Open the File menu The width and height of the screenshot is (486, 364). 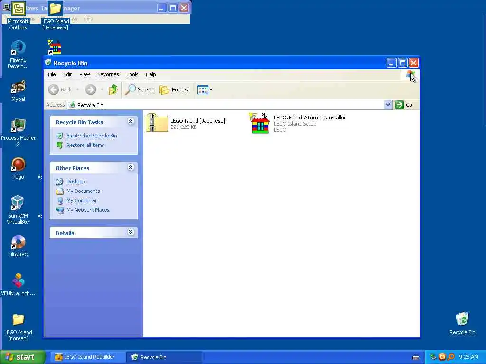(52, 74)
